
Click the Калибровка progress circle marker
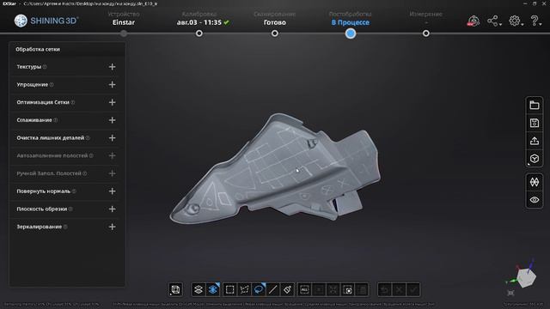199,33
